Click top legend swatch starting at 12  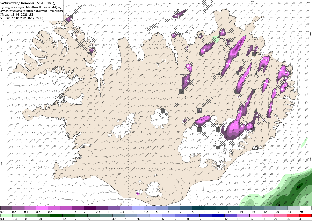(234, 208)
